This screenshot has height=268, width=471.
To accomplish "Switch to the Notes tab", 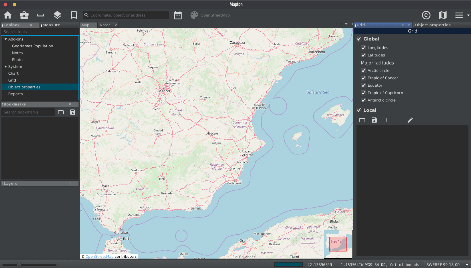I will point(105,25).
